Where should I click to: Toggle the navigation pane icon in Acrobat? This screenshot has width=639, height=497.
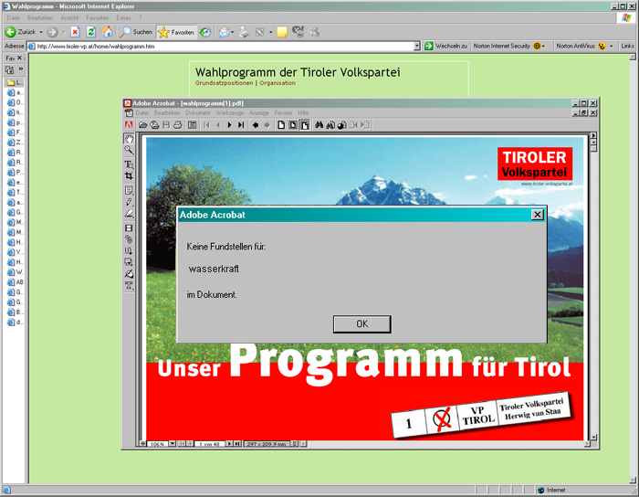coord(193,125)
